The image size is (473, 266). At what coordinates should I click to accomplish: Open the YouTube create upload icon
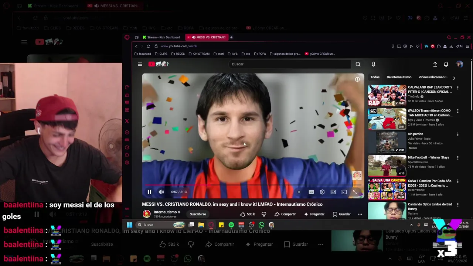[435, 64]
